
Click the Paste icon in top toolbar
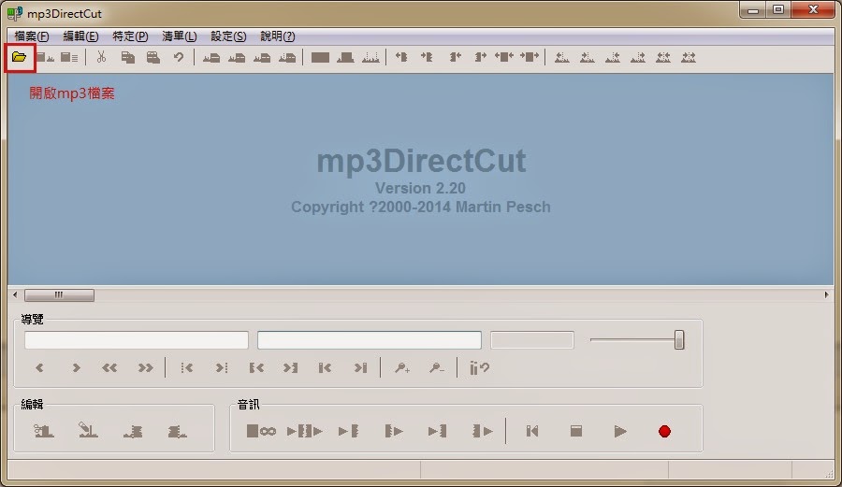pos(153,57)
